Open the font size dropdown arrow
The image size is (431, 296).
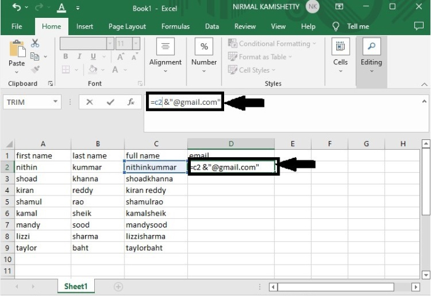coord(136,44)
